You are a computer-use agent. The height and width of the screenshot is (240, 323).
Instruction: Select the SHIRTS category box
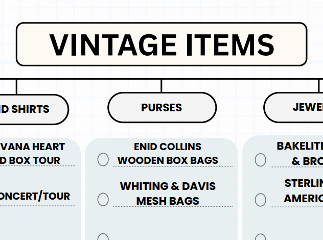point(31,109)
